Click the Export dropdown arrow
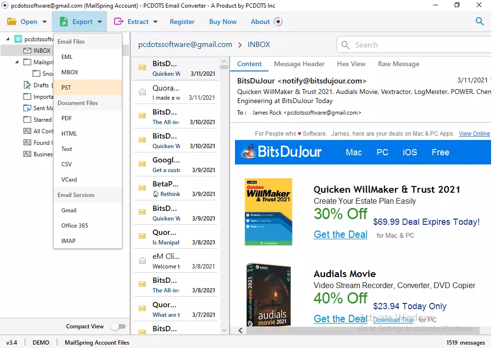 tap(100, 22)
